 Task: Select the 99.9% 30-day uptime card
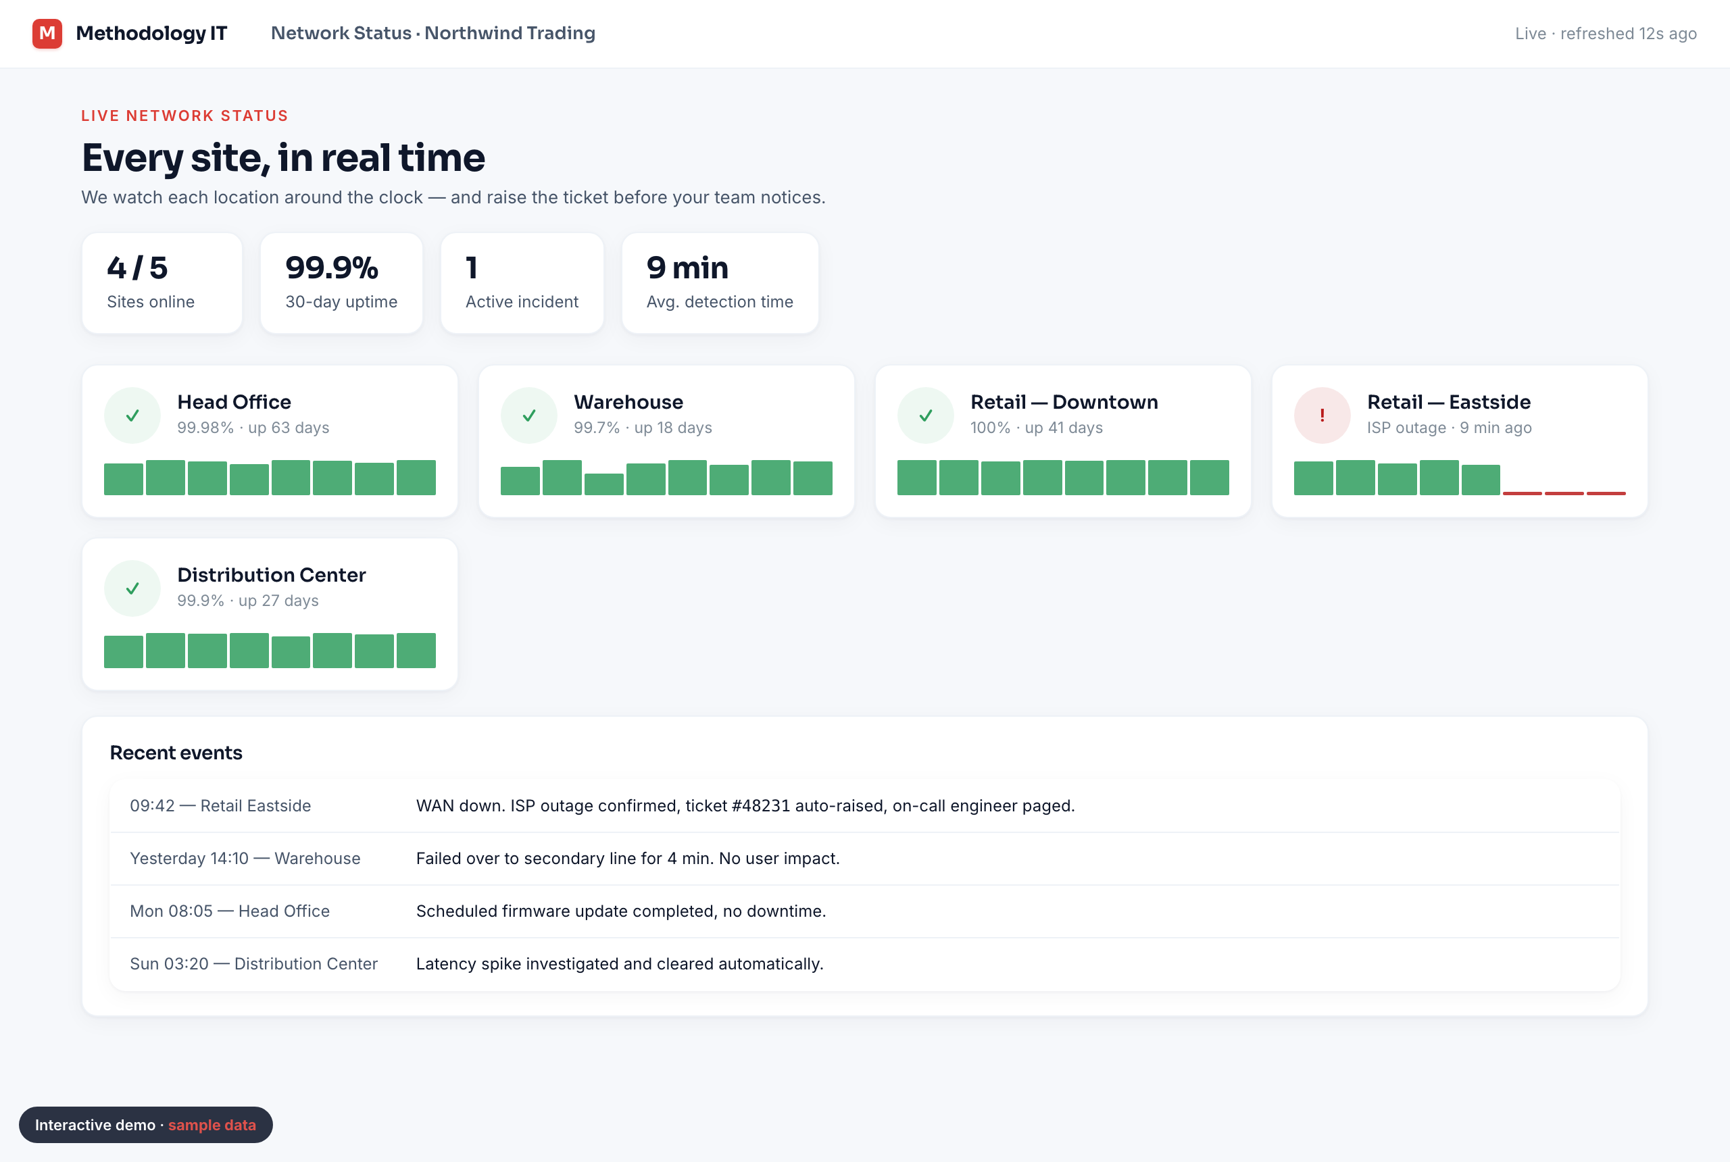coord(342,283)
